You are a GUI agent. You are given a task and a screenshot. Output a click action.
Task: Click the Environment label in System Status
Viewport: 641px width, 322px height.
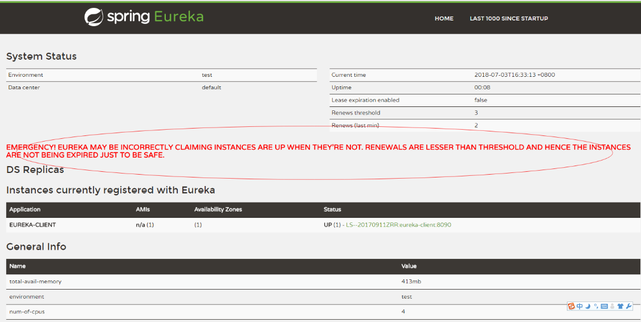[25, 75]
